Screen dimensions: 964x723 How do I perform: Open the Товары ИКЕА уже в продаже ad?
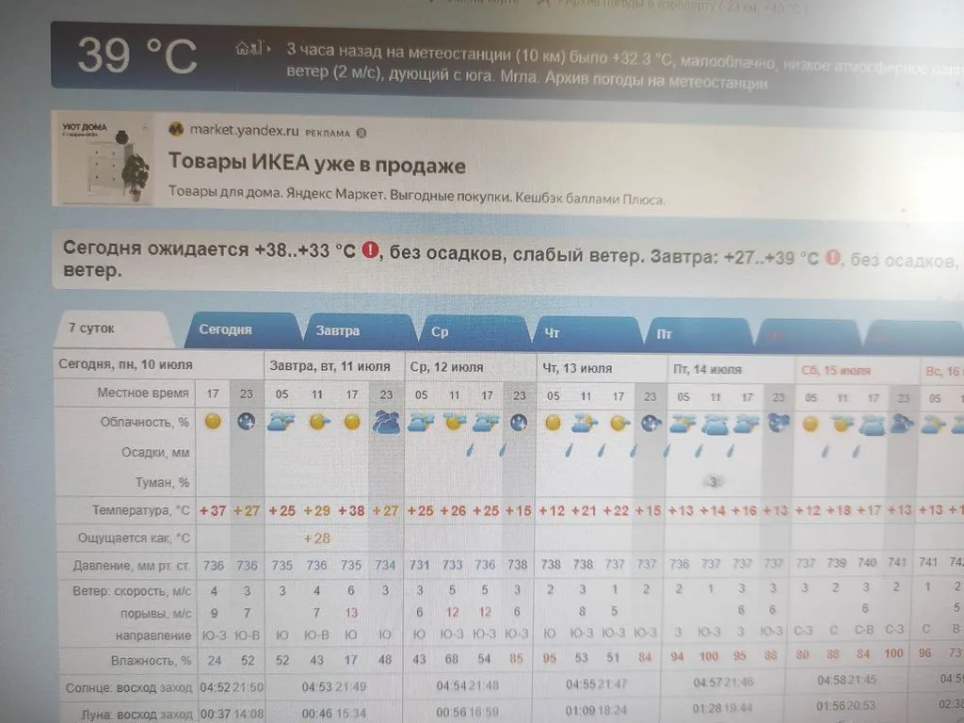[x=317, y=165]
